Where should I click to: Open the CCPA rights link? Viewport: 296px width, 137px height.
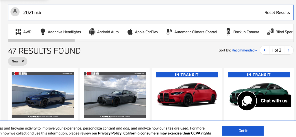(x=167, y=134)
